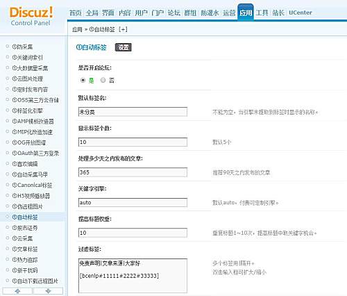Go to the 工具 top menu

tap(262, 13)
